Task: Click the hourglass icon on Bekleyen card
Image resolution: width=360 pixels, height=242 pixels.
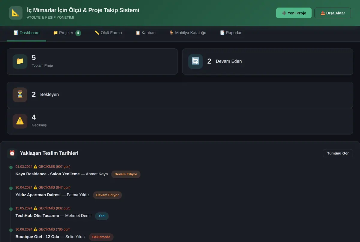Action: coord(20,95)
